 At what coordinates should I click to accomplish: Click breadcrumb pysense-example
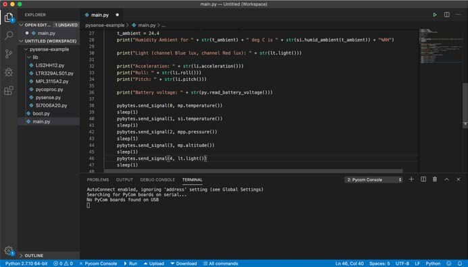[105, 26]
